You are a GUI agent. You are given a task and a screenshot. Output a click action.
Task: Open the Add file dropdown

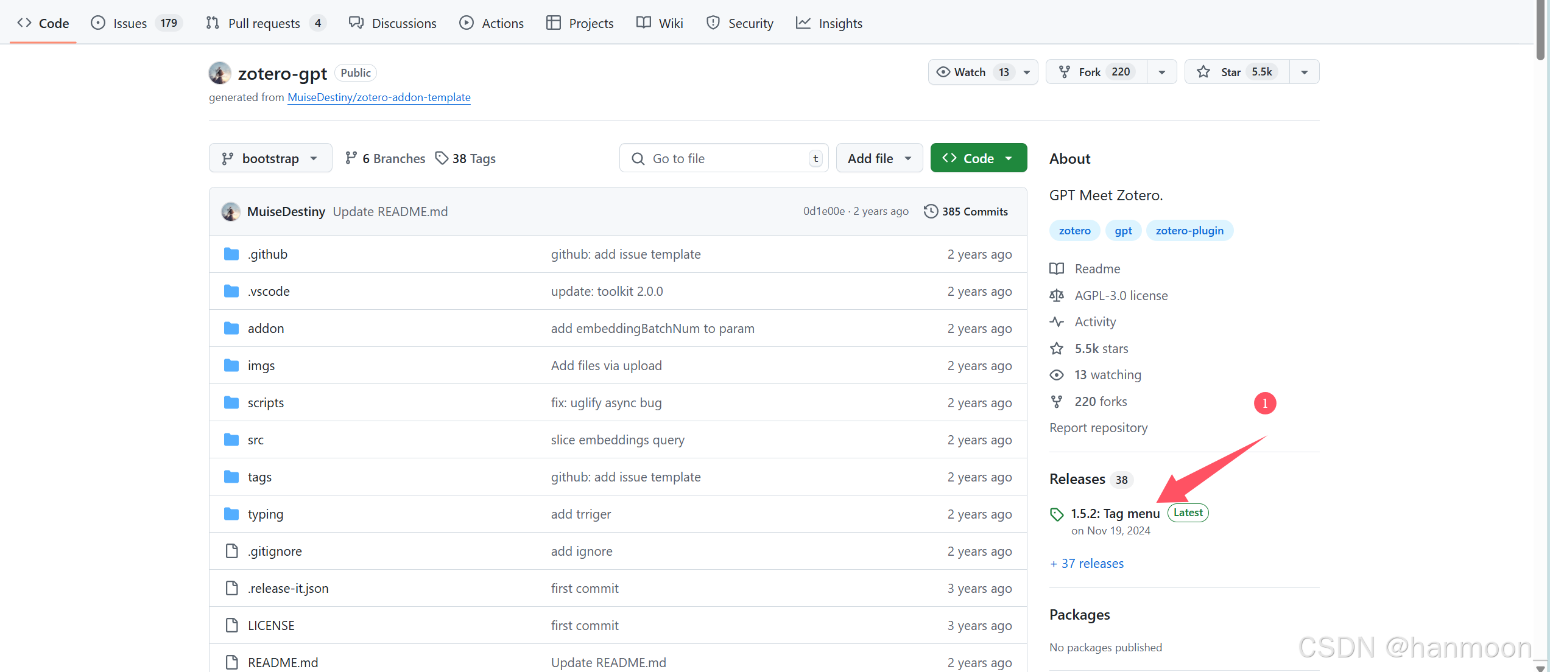coord(879,158)
